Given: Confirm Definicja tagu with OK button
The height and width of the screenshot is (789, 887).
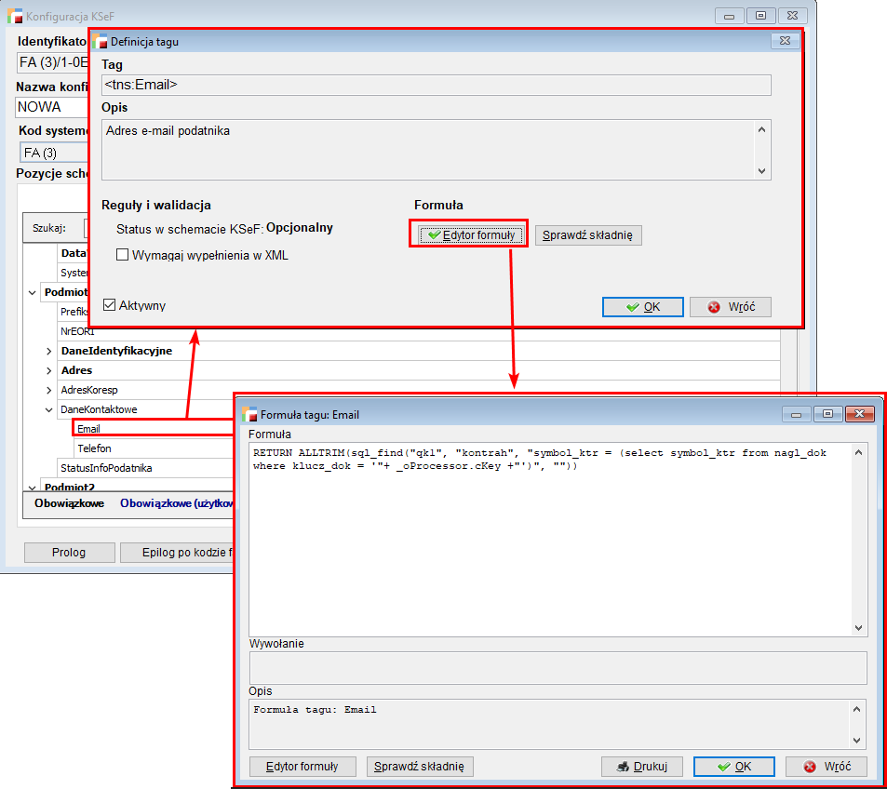Looking at the screenshot, I should [642, 306].
